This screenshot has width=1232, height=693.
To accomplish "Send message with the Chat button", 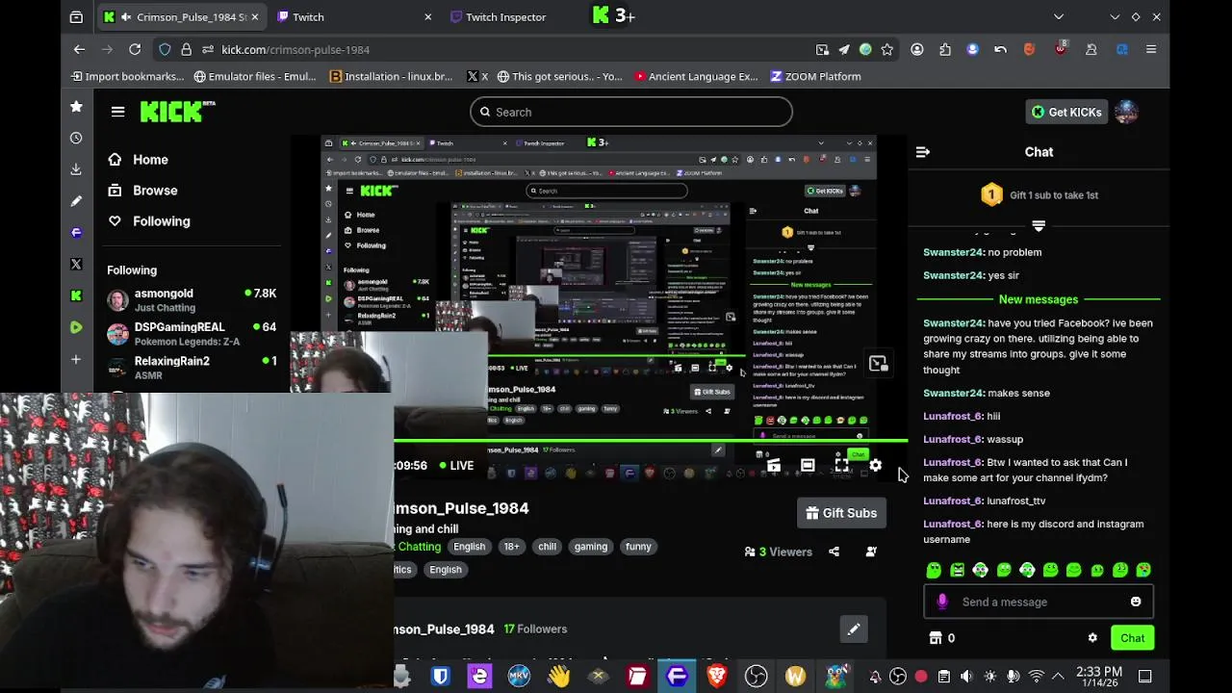I will [x=1132, y=638].
